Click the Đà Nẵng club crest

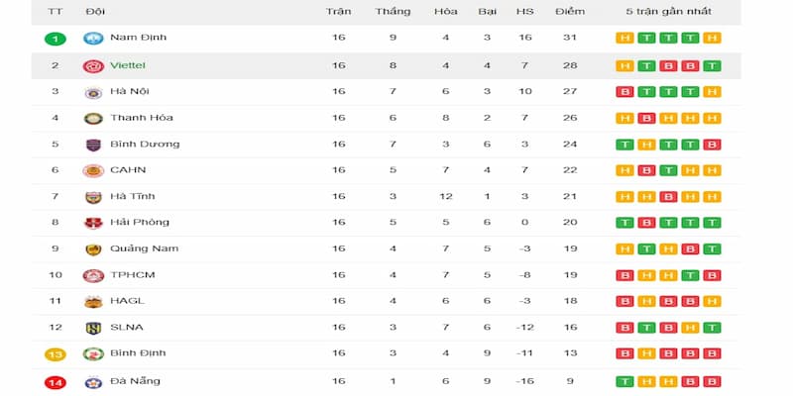[93, 382]
